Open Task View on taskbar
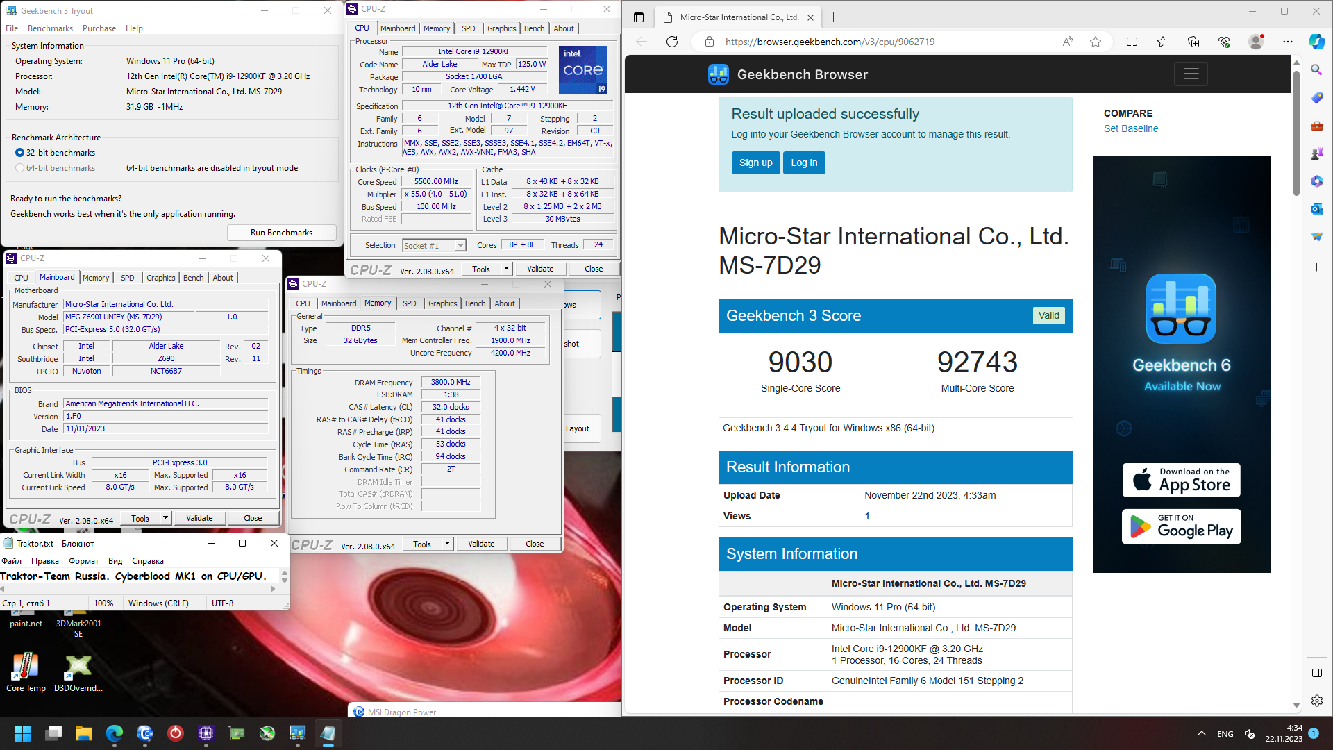Screen dimensions: 1333x750 point(53,733)
